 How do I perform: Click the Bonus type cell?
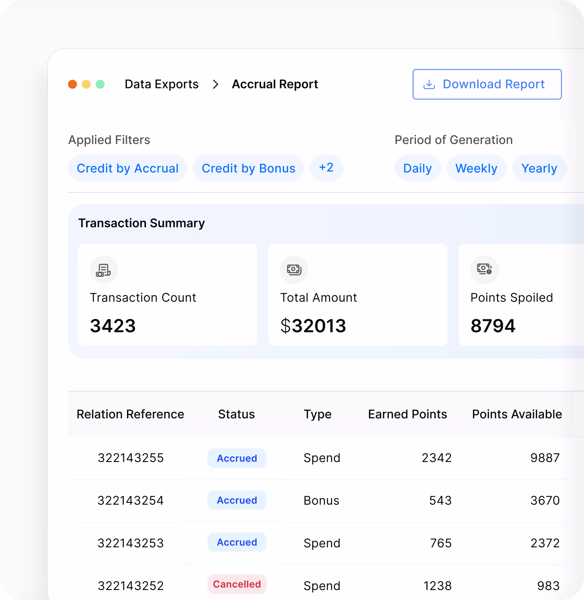(x=322, y=501)
